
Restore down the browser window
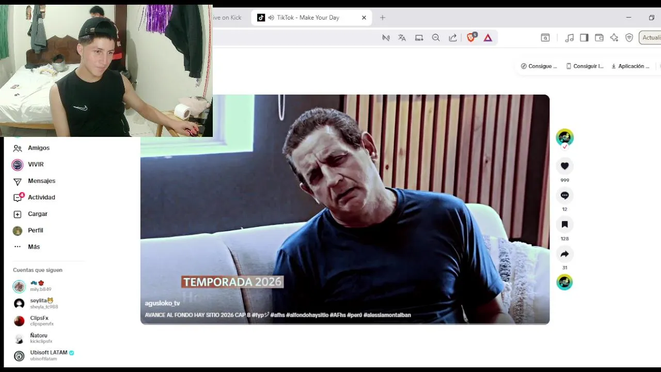tap(652, 18)
